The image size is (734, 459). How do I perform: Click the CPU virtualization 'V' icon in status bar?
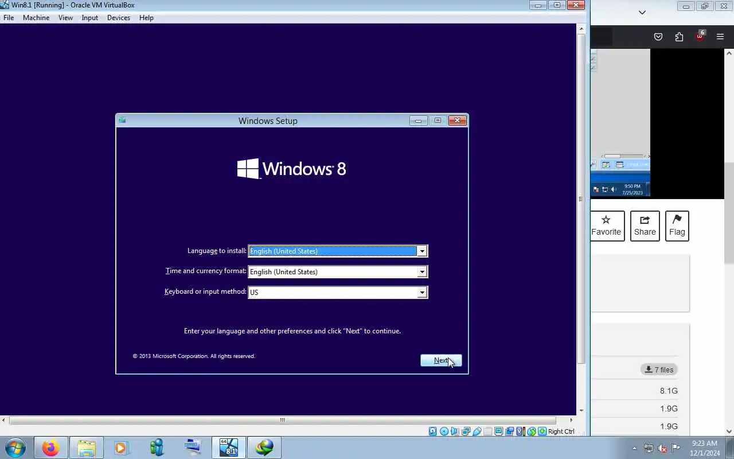click(x=520, y=431)
